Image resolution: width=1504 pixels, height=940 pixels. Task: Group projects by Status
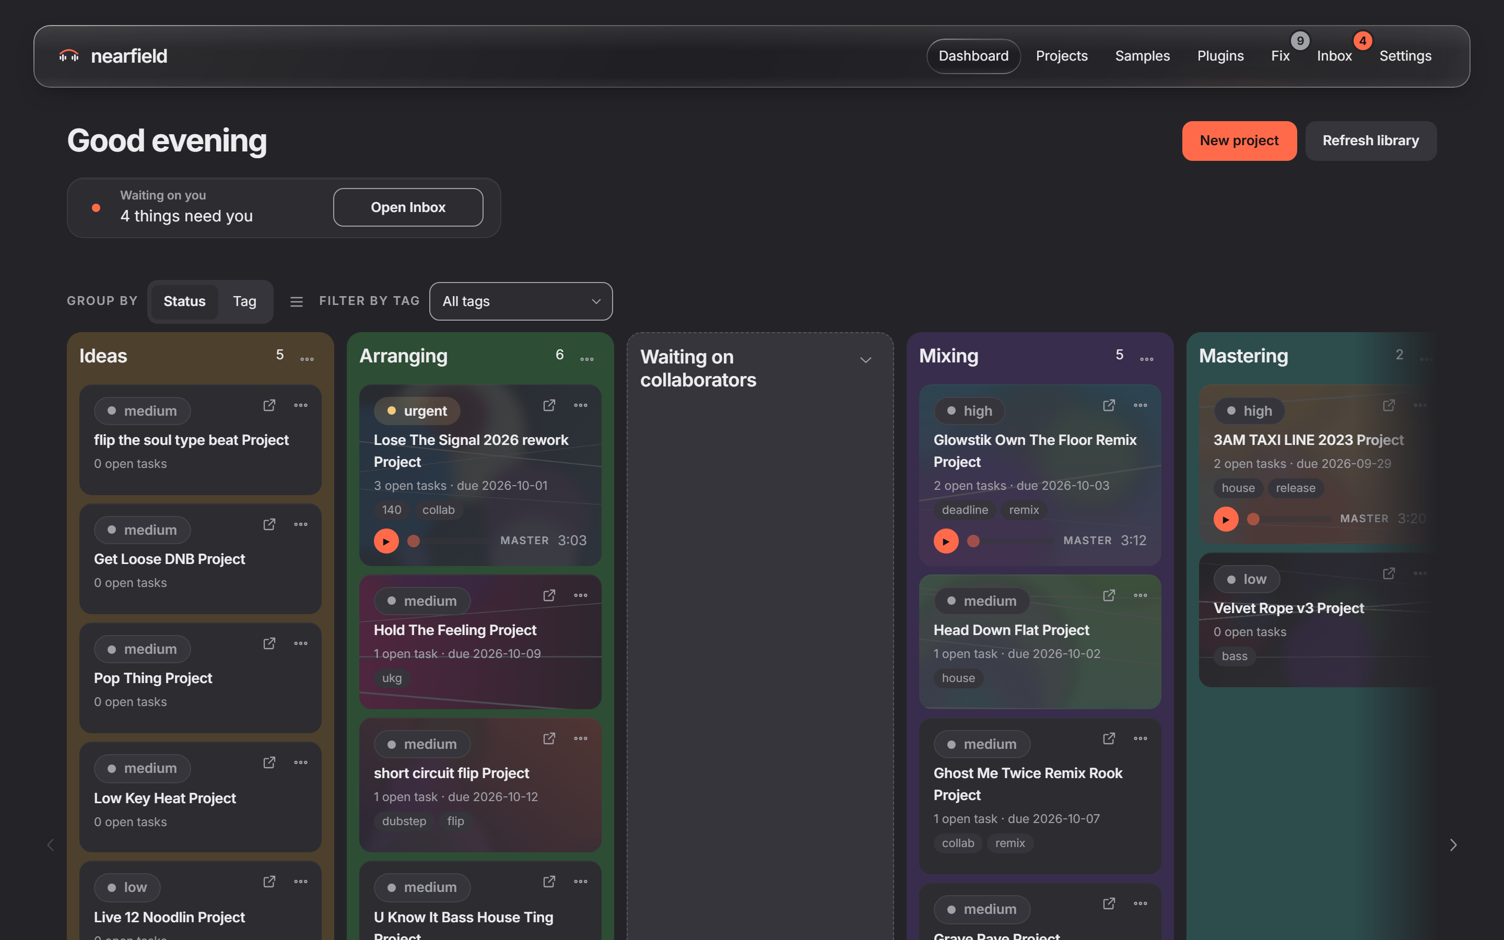(x=184, y=301)
